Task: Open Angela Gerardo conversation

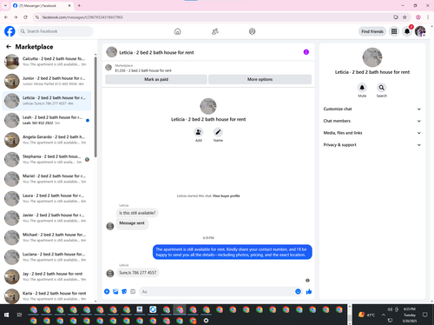Action: [x=47, y=140]
